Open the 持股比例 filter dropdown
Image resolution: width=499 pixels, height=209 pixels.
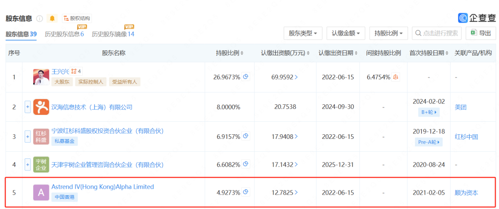[x=388, y=33]
